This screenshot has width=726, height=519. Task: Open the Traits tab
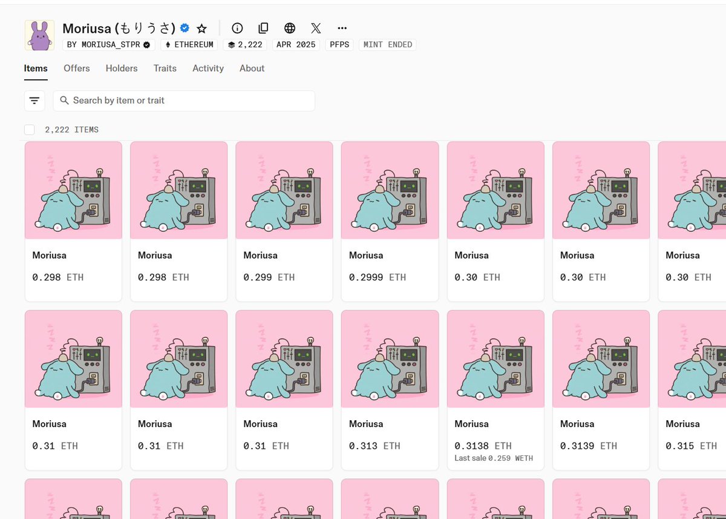pos(165,68)
